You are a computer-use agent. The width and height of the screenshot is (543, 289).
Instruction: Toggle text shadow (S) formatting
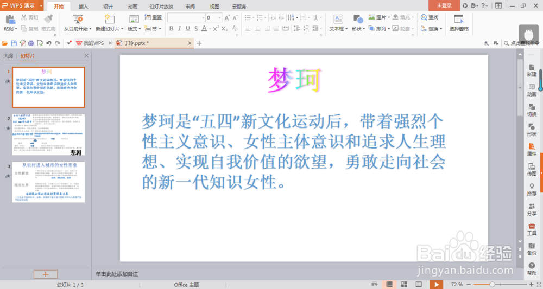pos(196,29)
